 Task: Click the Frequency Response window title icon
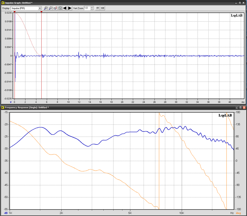pyautogui.click(x=3, y=107)
